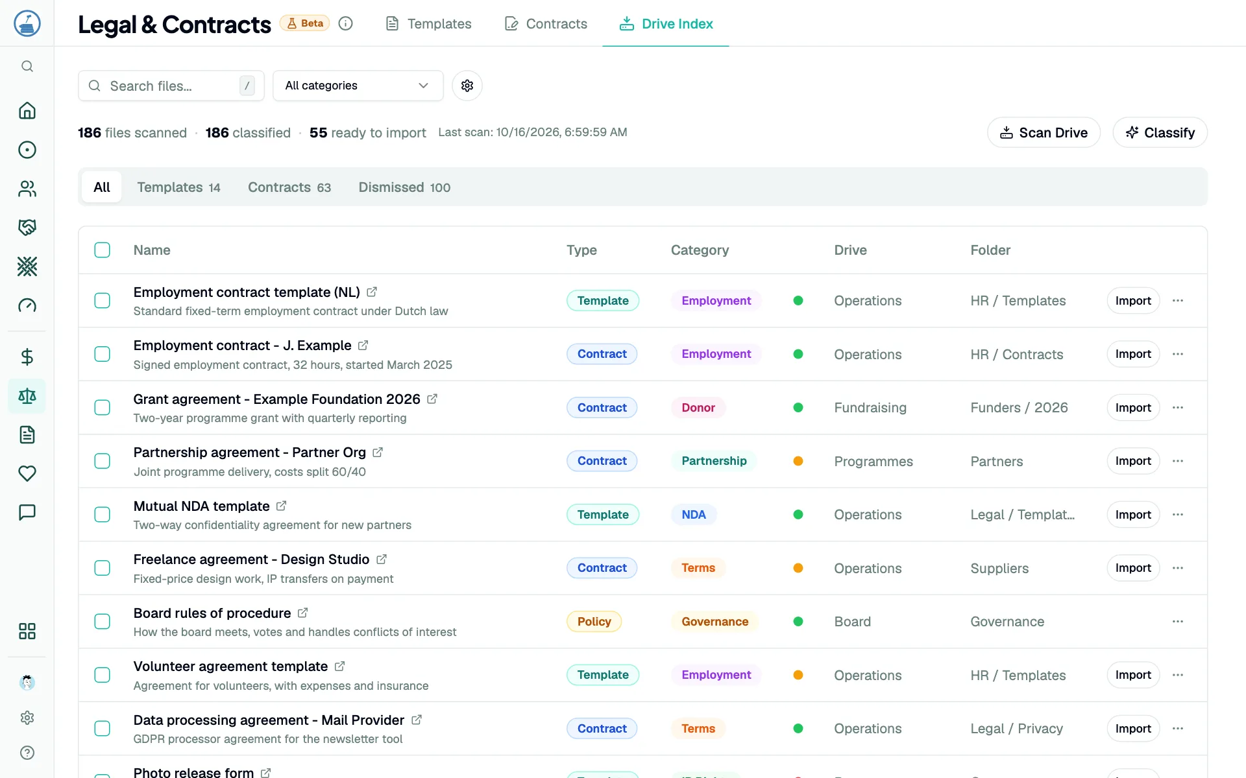Screen dimensions: 1246x778
Task: Select the scales Legal sidebar icon
Action: 27,396
